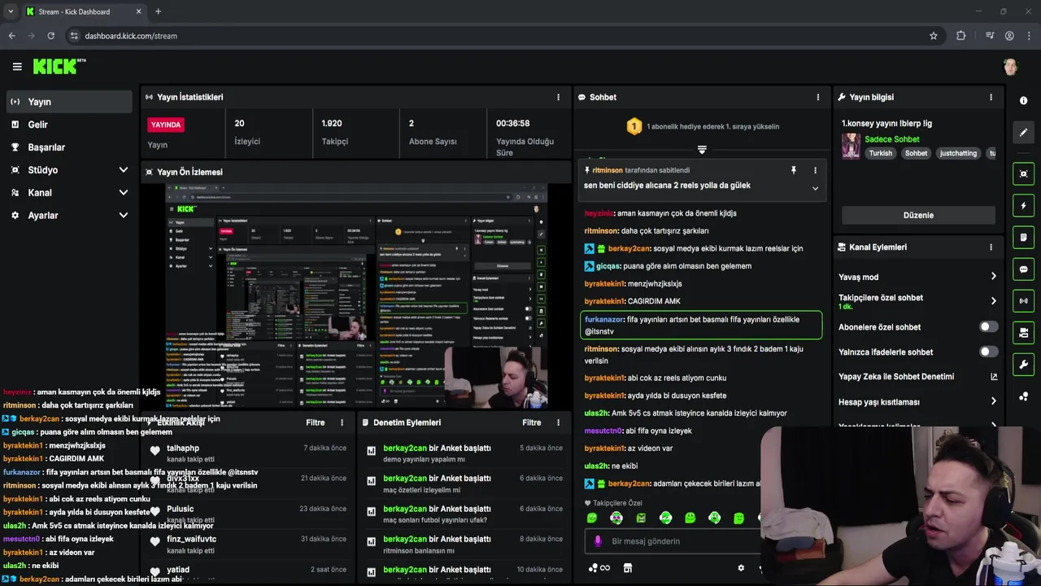Click the stream preview thumbnail

tap(356, 296)
